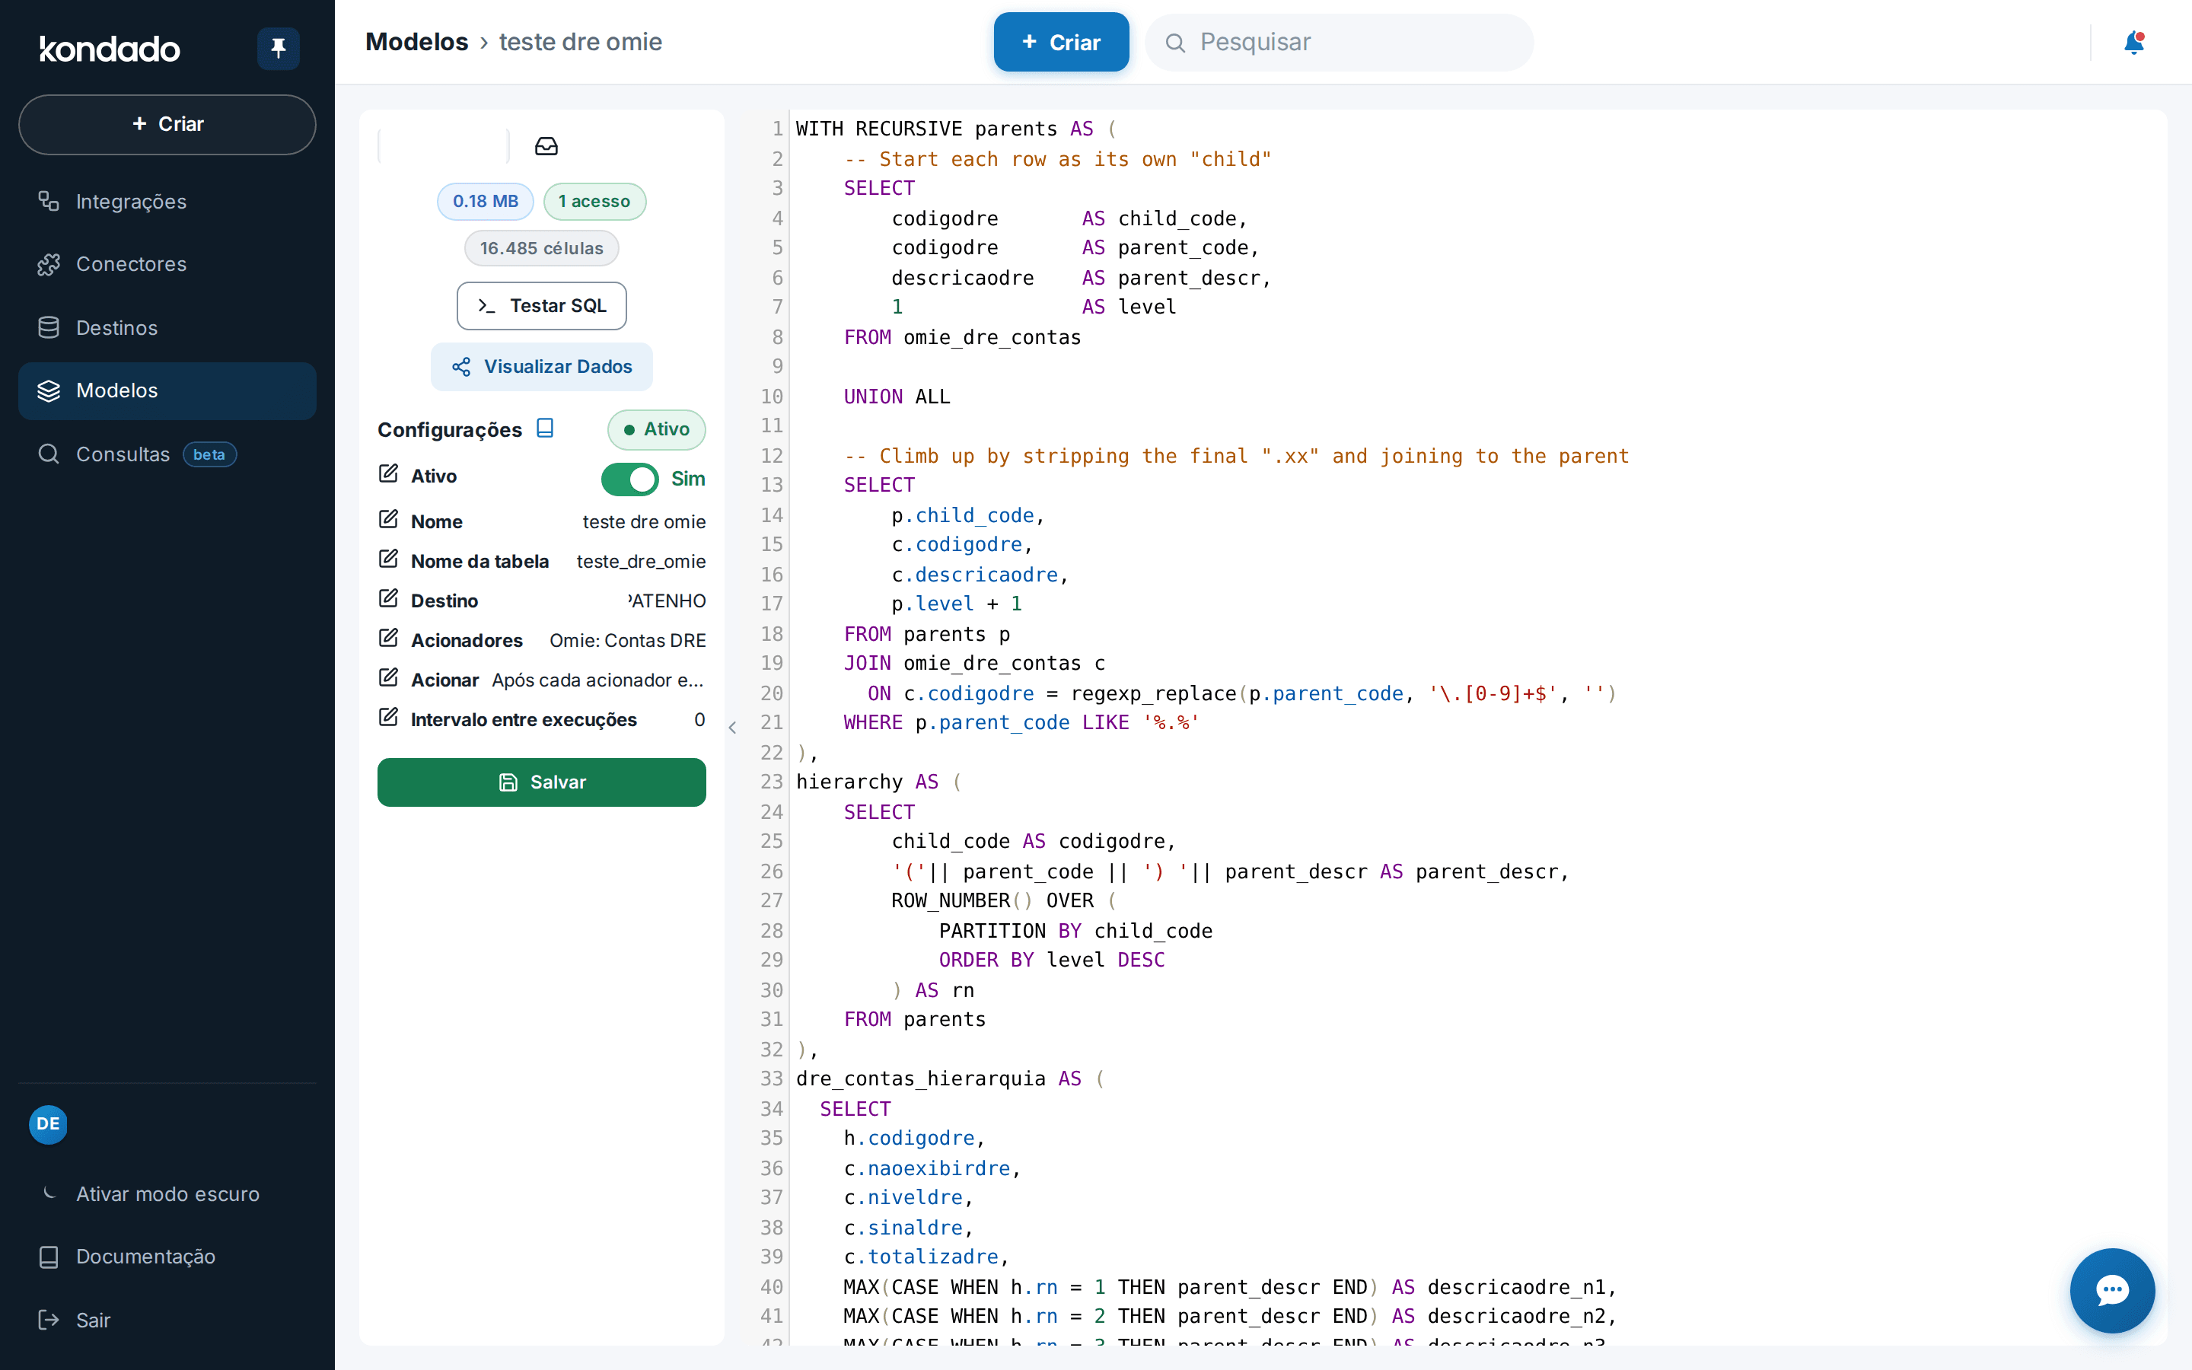The height and width of the screenshot is (1370, 2192).
Task: Click the Kondado logo
Action: (x=110, y=49)
